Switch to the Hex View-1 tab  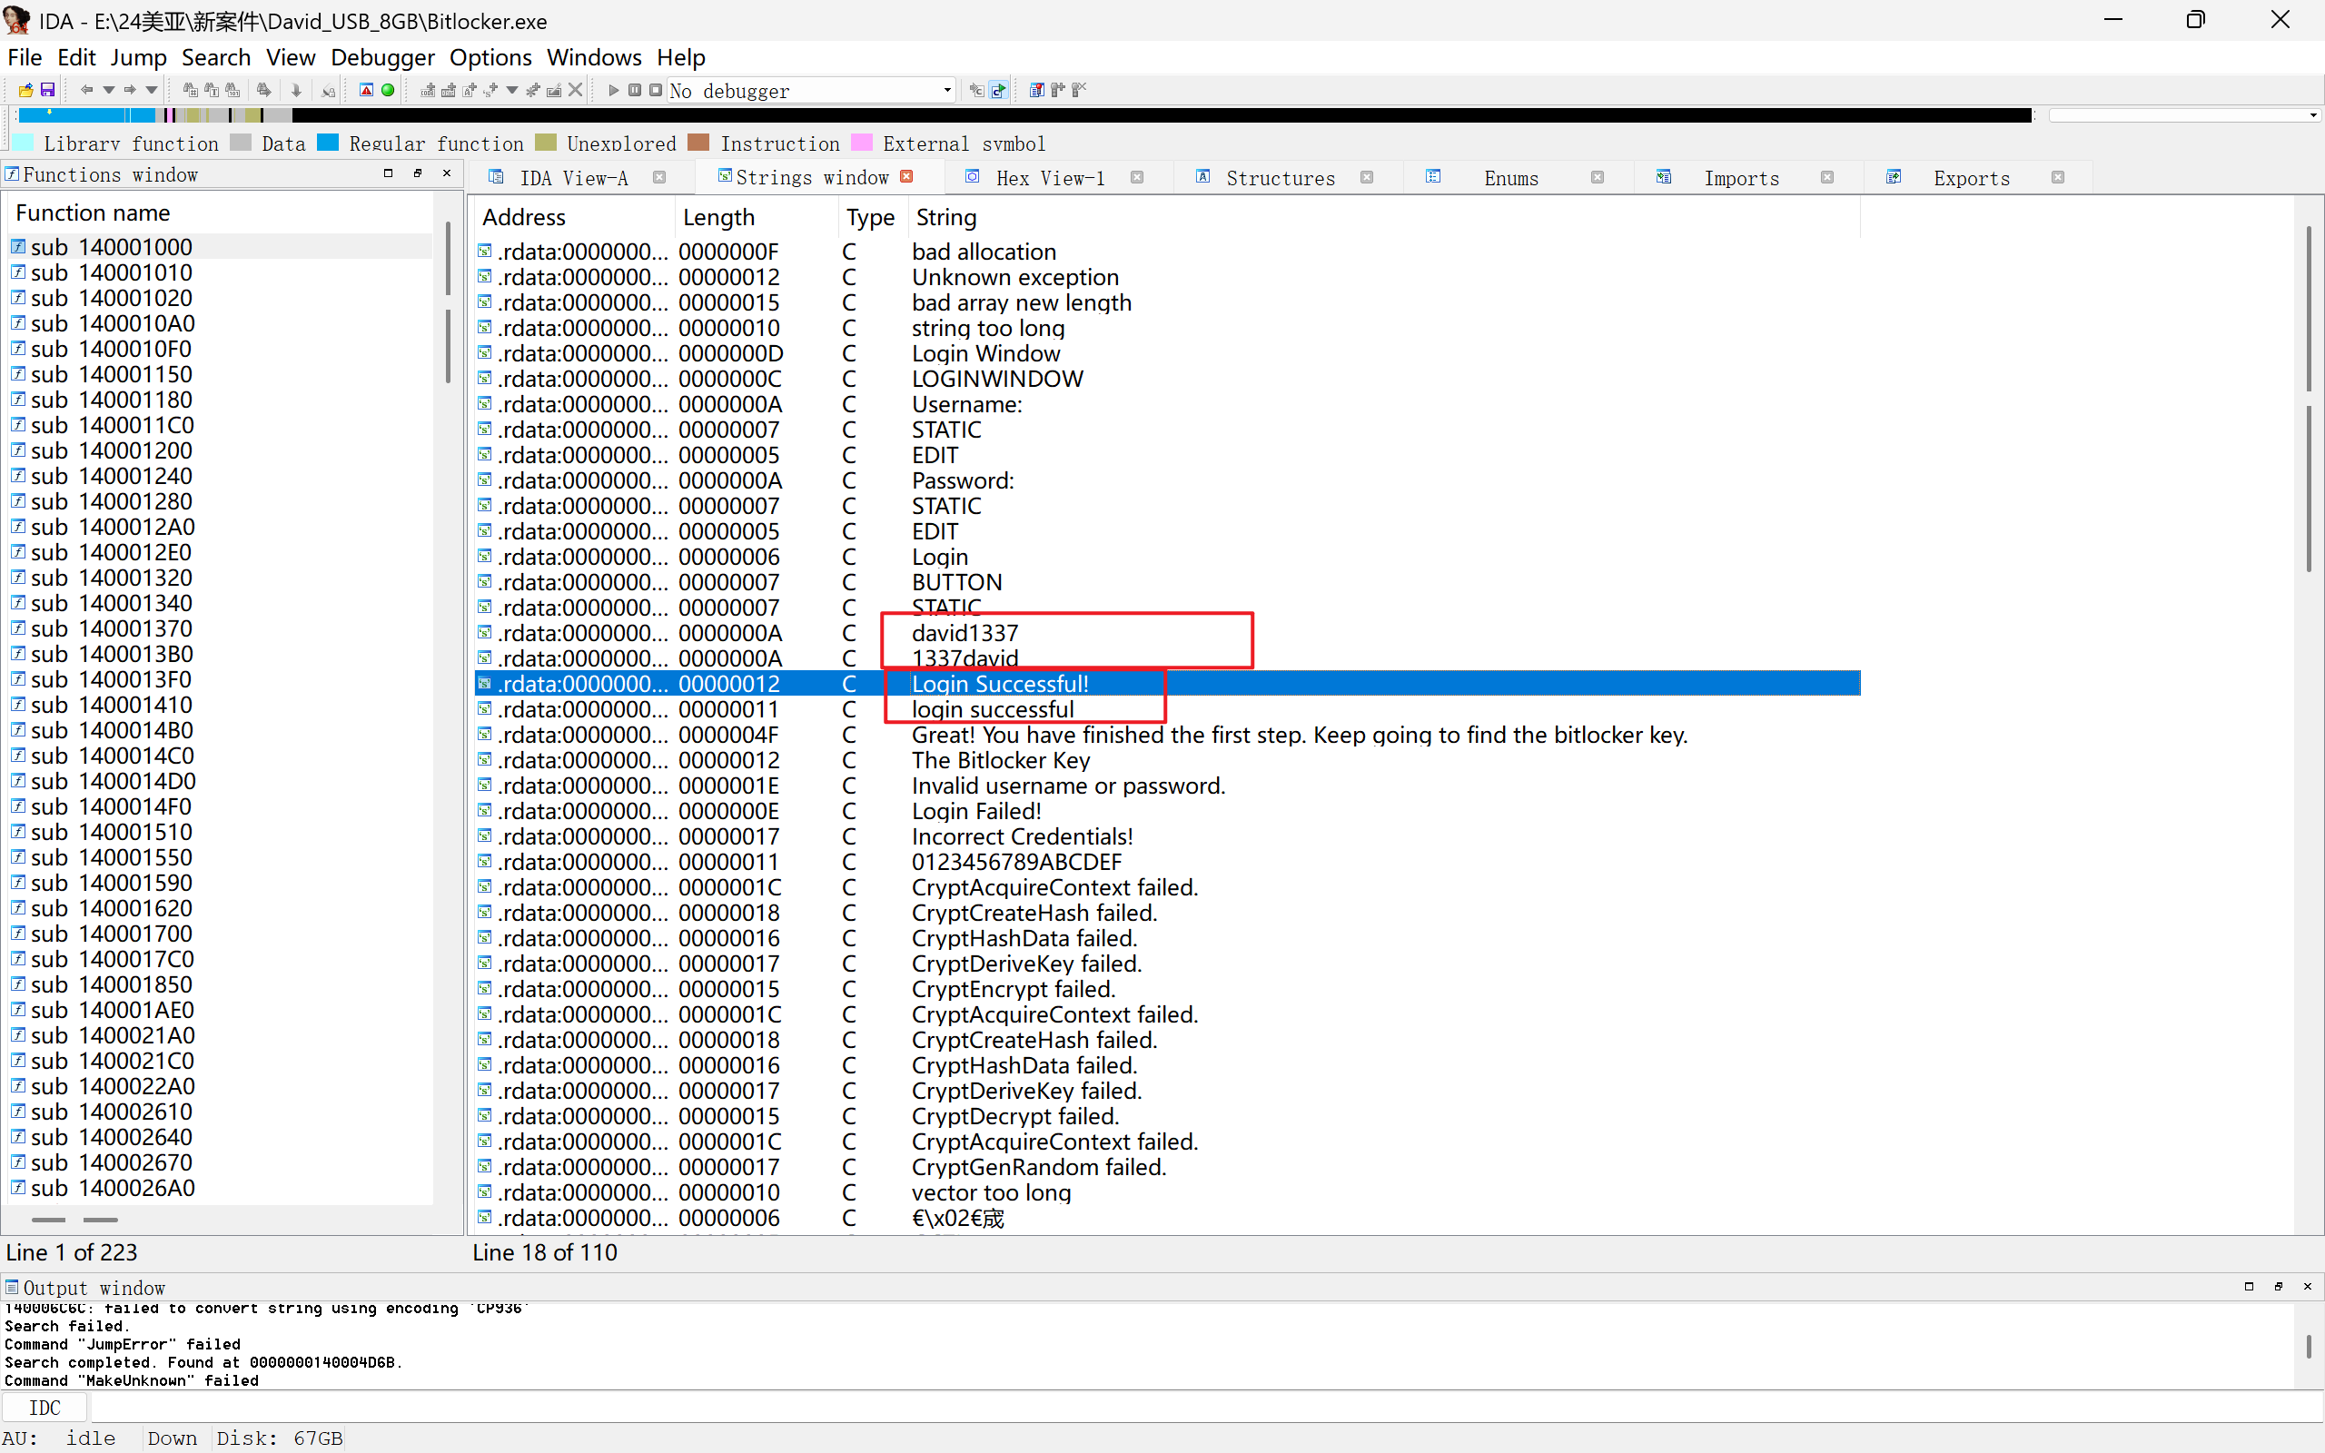(1049, 178)
